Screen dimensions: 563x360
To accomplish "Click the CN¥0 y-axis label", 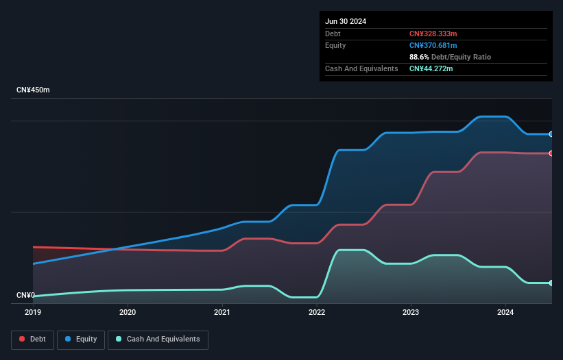I will click(25, 295).
